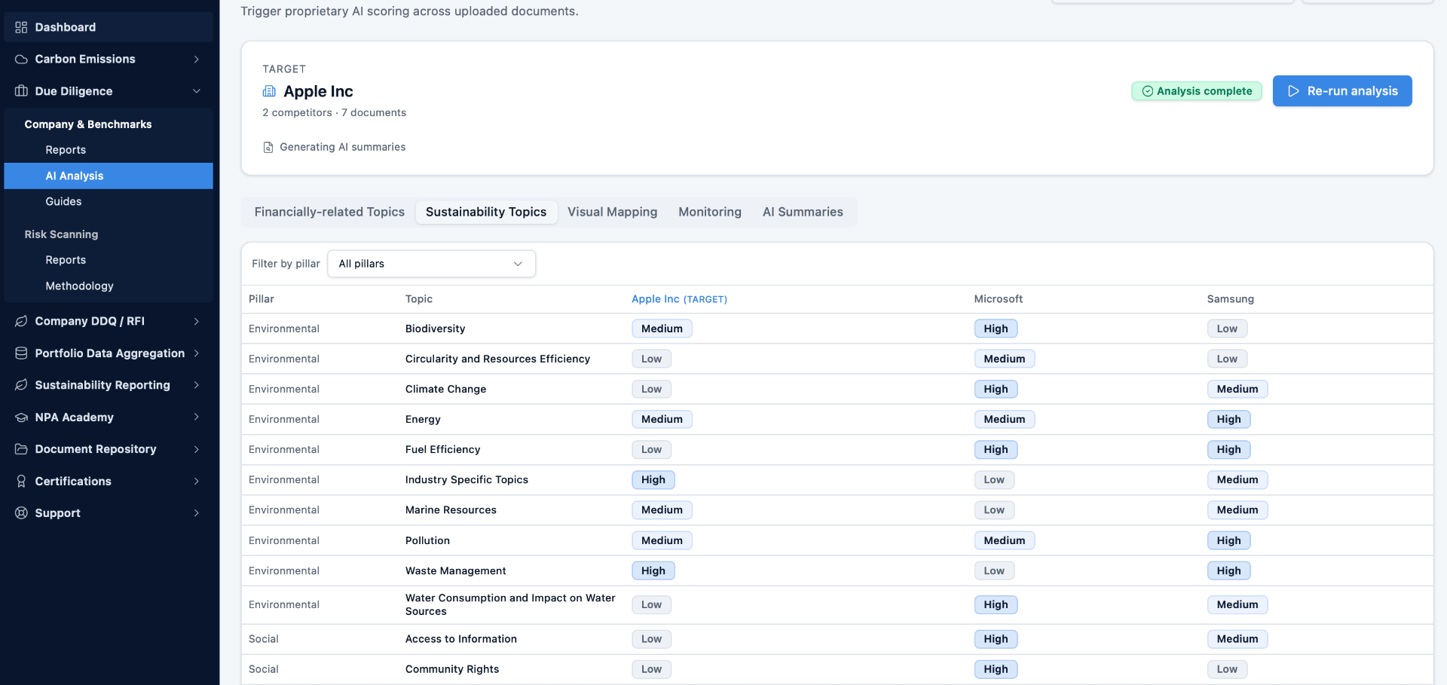Click Microsoft's Low badge for Marine Resources
The height and width of the screenshot is (685, 1447).
(994, 510)
